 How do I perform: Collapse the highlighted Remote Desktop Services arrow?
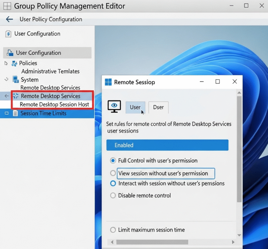point(6,96)
